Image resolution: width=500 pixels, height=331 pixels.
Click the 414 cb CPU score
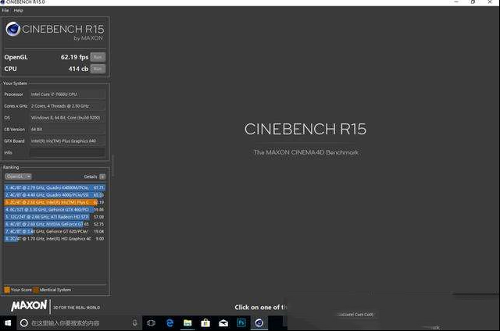78,69
